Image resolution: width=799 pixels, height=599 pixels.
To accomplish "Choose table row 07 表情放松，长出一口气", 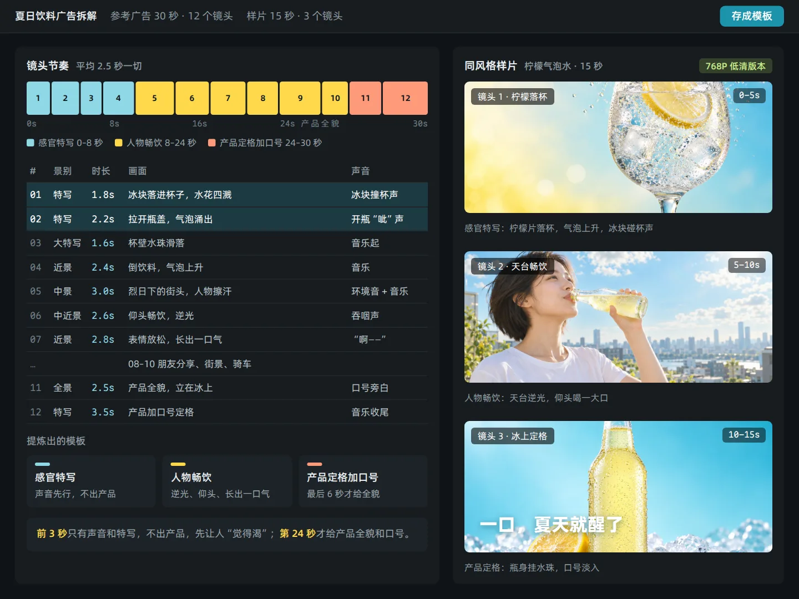I will (227, 339).
